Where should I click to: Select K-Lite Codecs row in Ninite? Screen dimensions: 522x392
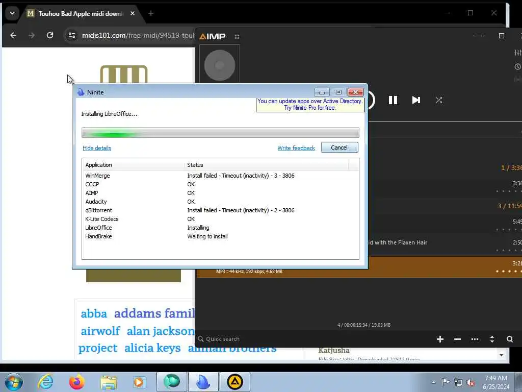(220, 219)
